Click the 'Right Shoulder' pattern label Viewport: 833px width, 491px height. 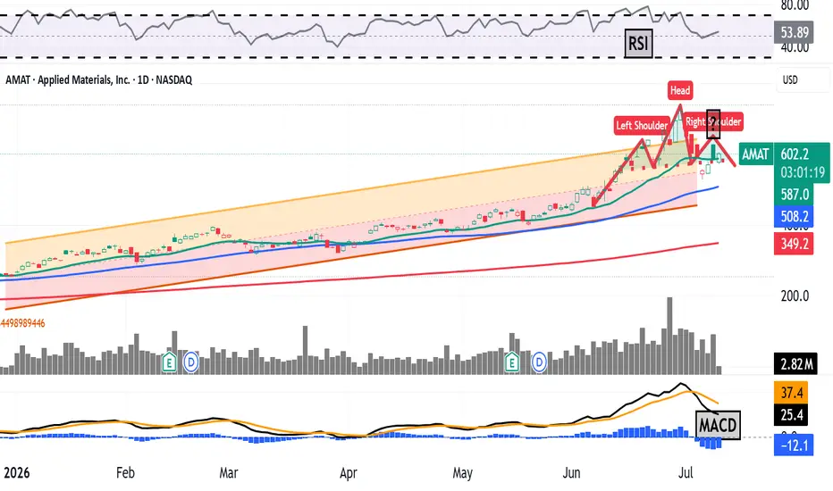pyautogui.click(x=713, y=121)
